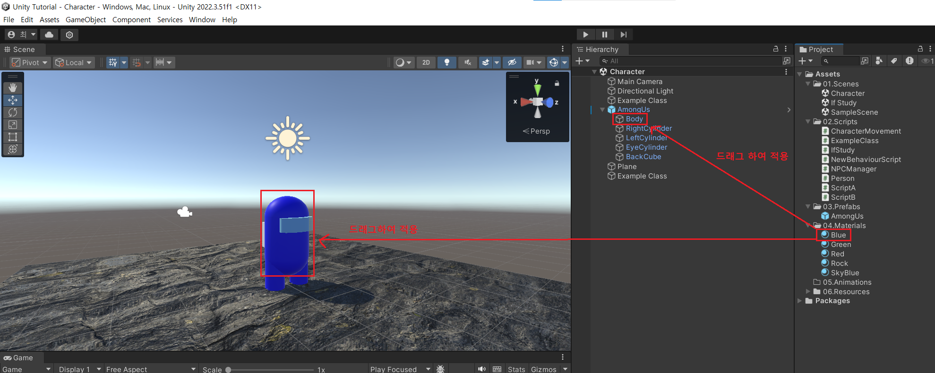Screen dimensions: 935x373
Task: Click the Stats button in Game view
Action: click(516, 369)
